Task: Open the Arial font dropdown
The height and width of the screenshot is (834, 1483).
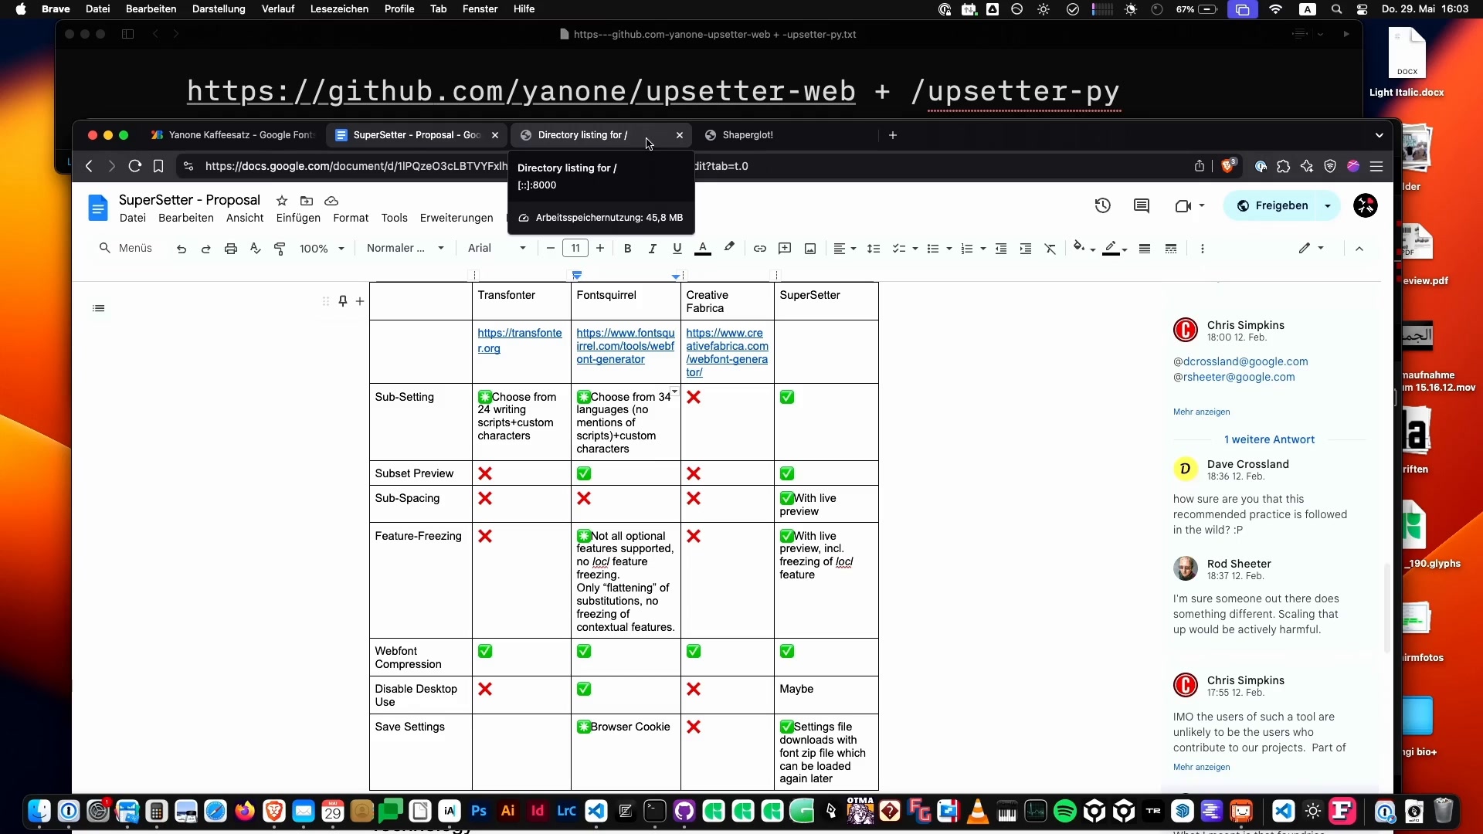Action: coord(497,249)
